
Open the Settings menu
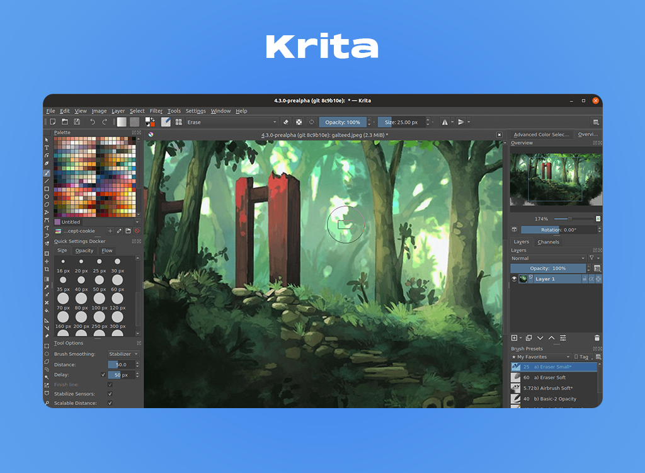pos(195,111)
